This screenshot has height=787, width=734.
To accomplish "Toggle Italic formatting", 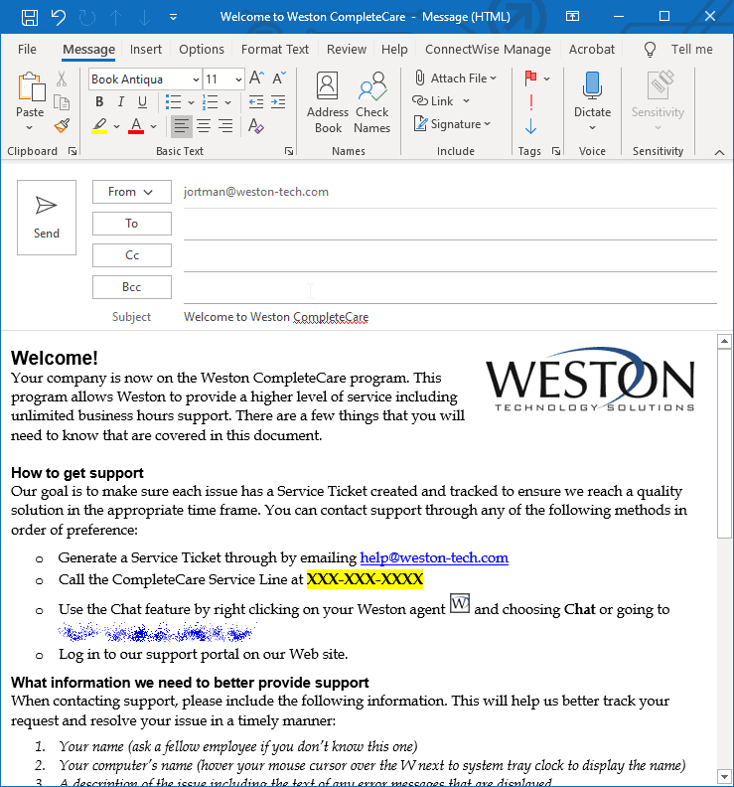I will click(121, 102).
